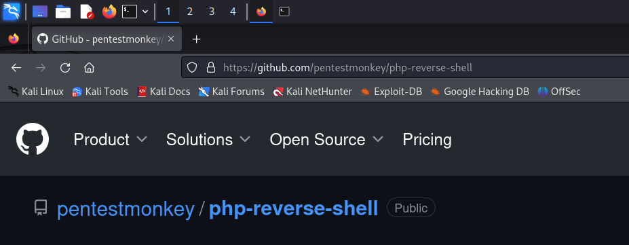Screen dimensions: 629x245
Task: Close the GitHub pentestmonkey tab
Action: click(x=171, y=39)
